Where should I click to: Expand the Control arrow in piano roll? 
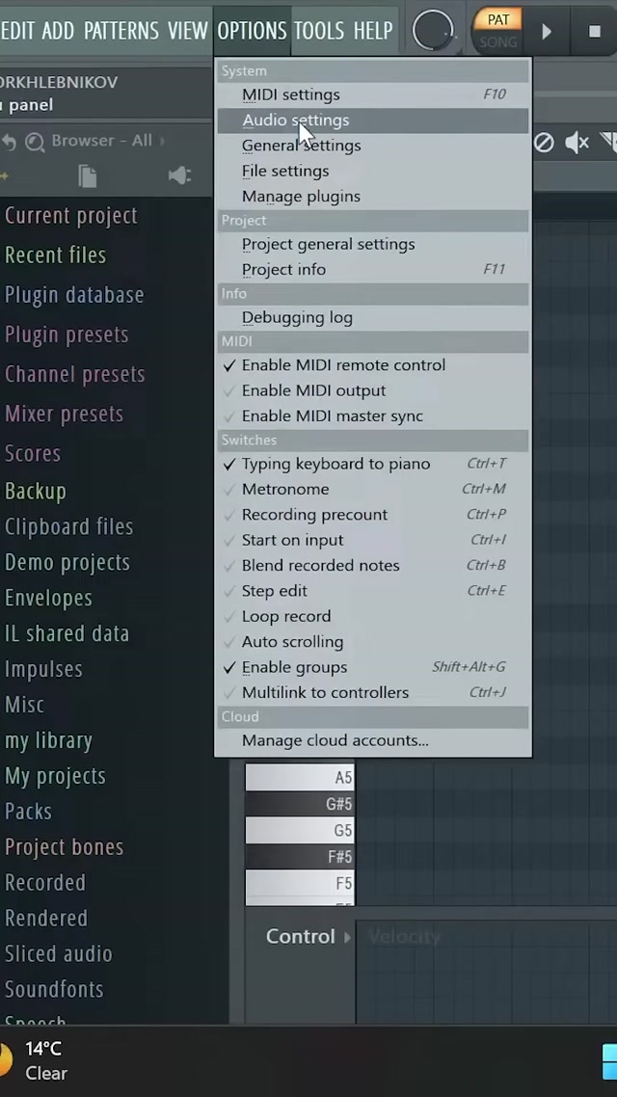348,937
